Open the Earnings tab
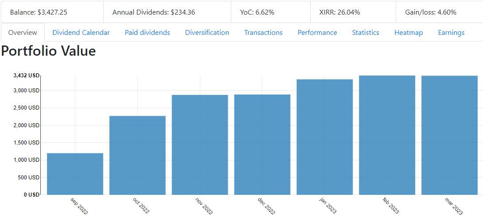The height and width of the screenshot is (220, 483). coord(451,33)
